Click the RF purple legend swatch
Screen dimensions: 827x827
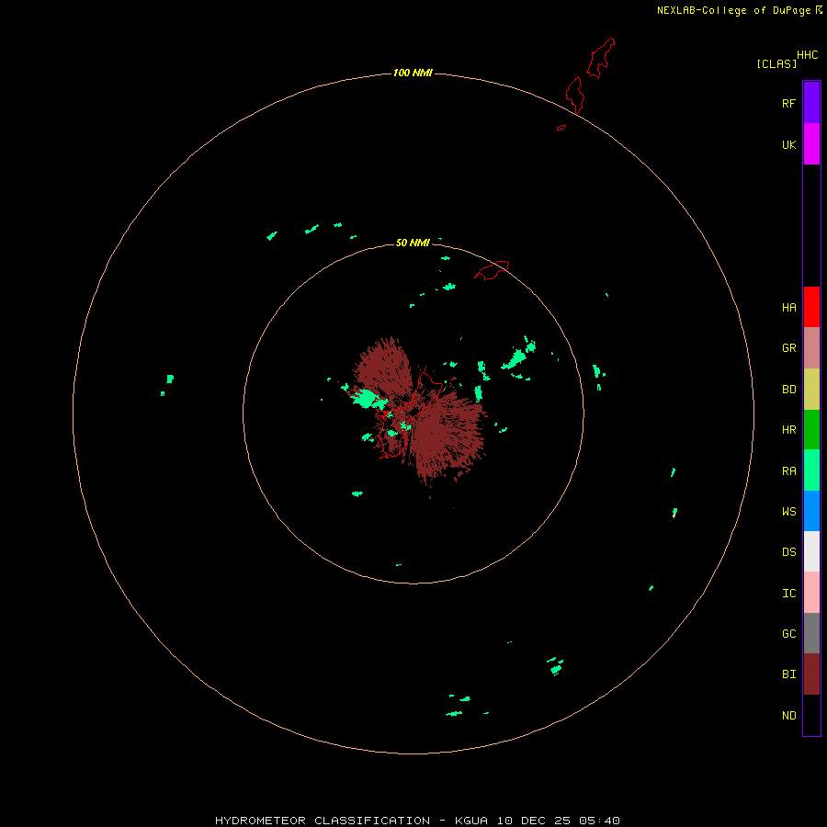(x=811, y=103)
